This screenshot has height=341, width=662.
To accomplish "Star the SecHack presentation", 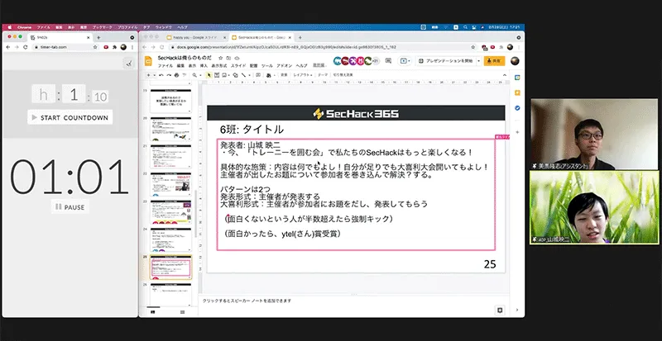I will [220, 58].
